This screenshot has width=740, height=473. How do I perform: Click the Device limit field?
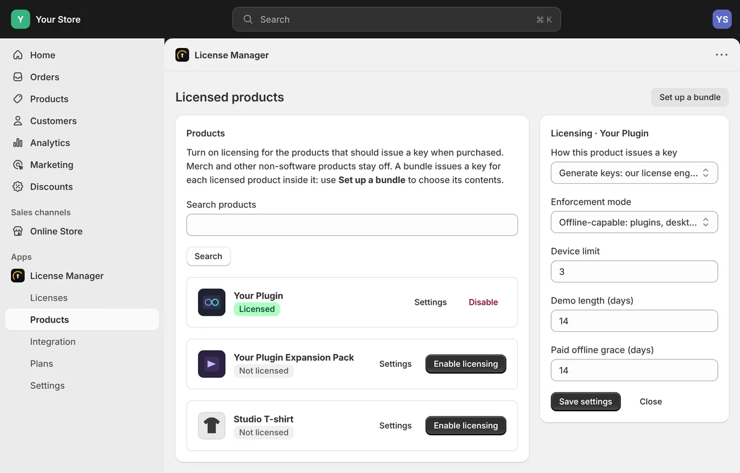[x=634, y=271]
